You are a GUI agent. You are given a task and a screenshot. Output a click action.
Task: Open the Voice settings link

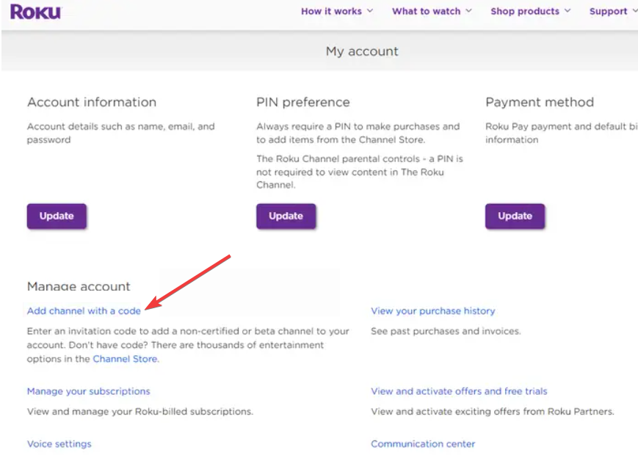[x=59, y=444]
